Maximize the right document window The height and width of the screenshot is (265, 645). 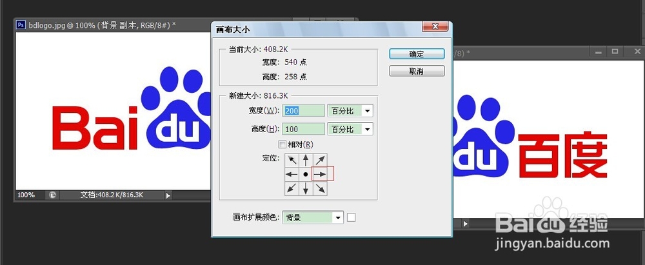pos(615,52)
